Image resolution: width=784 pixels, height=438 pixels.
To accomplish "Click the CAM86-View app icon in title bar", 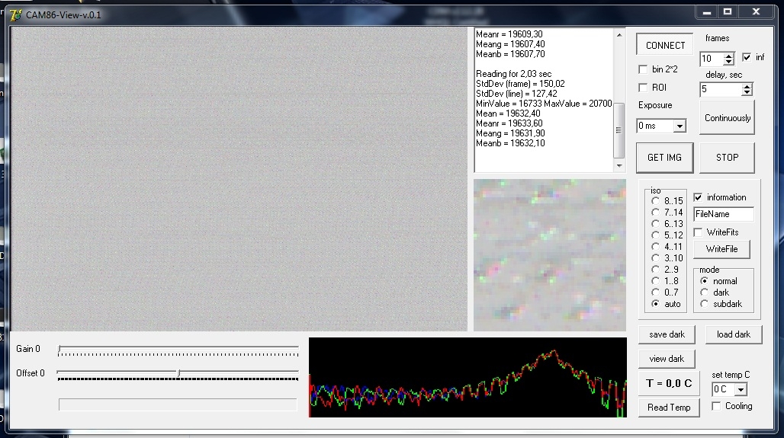I will click(x=16, y=15).
